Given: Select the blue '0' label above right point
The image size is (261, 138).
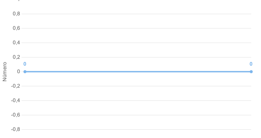Looking at the screenshot, I should pos(251,64).
